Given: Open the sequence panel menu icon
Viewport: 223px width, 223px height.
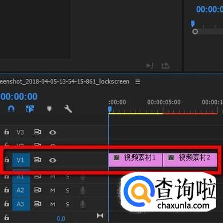Looking at the screenshot, I should tap(138, 82).
